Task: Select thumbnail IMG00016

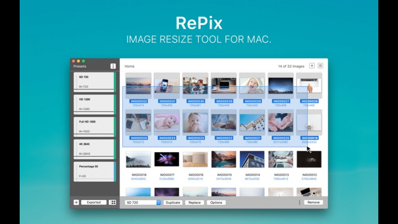Action: point(195,159)
